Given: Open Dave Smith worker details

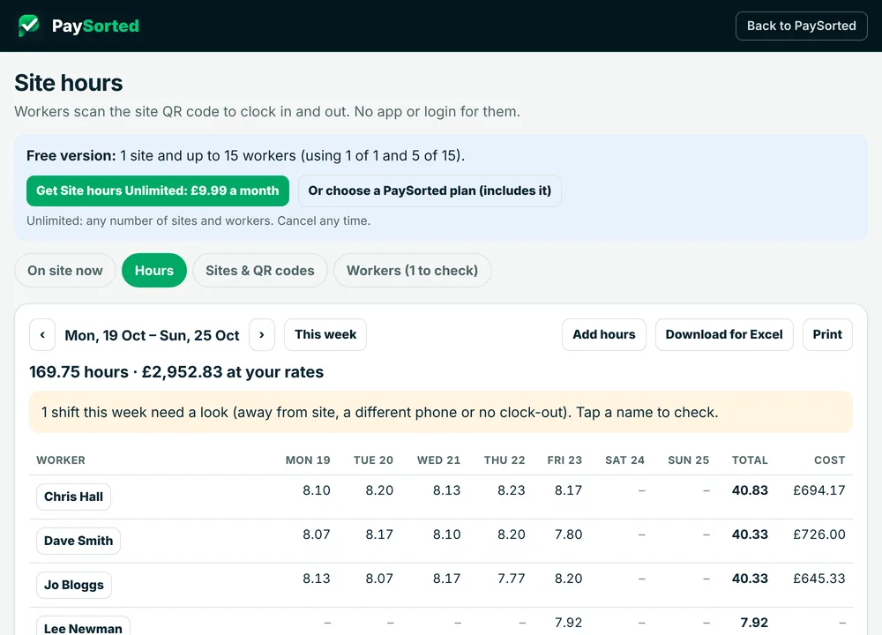Looking at the screenshot, I should tap(78, 541).
